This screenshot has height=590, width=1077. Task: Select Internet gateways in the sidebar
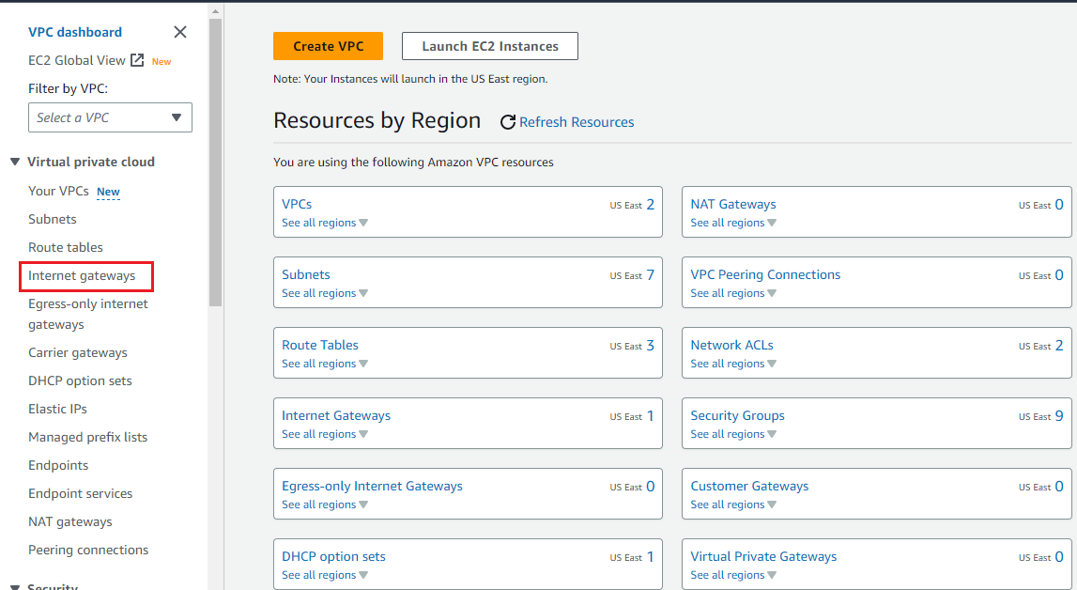82,275
